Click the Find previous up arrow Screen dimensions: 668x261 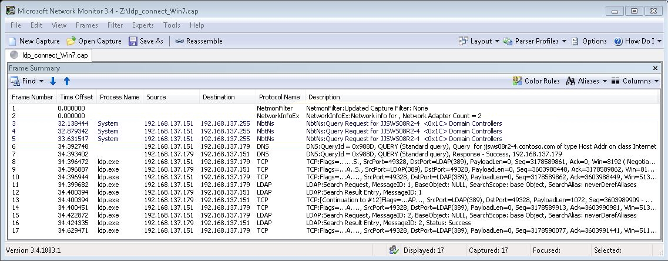click(x=66, y=81)
